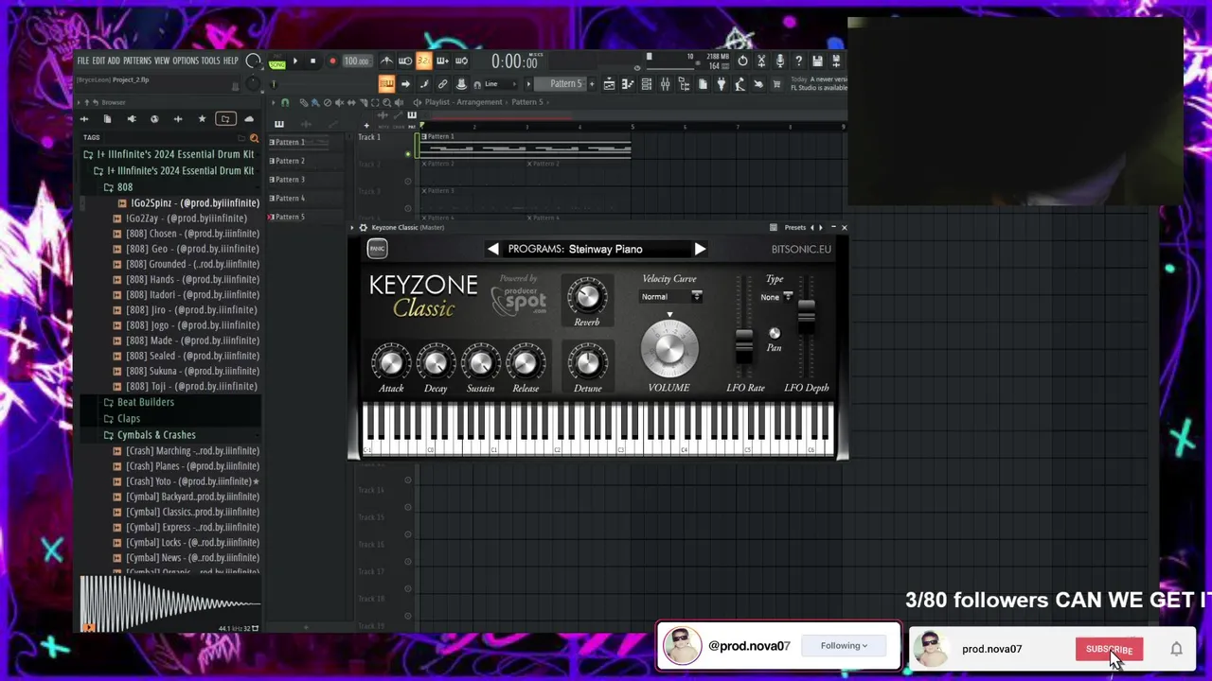Image resolution: width=1212 pixels, height=681 pixels.
Task: Open the Pattern 5 selector dropdown
Action: pyautogui.click(x=566, y=84)
